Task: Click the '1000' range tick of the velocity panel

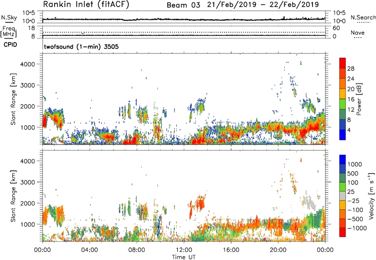Action: point(28,224)
